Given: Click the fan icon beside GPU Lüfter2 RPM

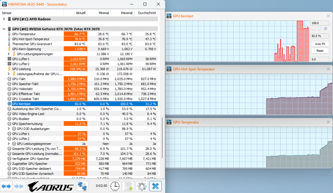Looking at the screenshot, I should click(9, 64).
